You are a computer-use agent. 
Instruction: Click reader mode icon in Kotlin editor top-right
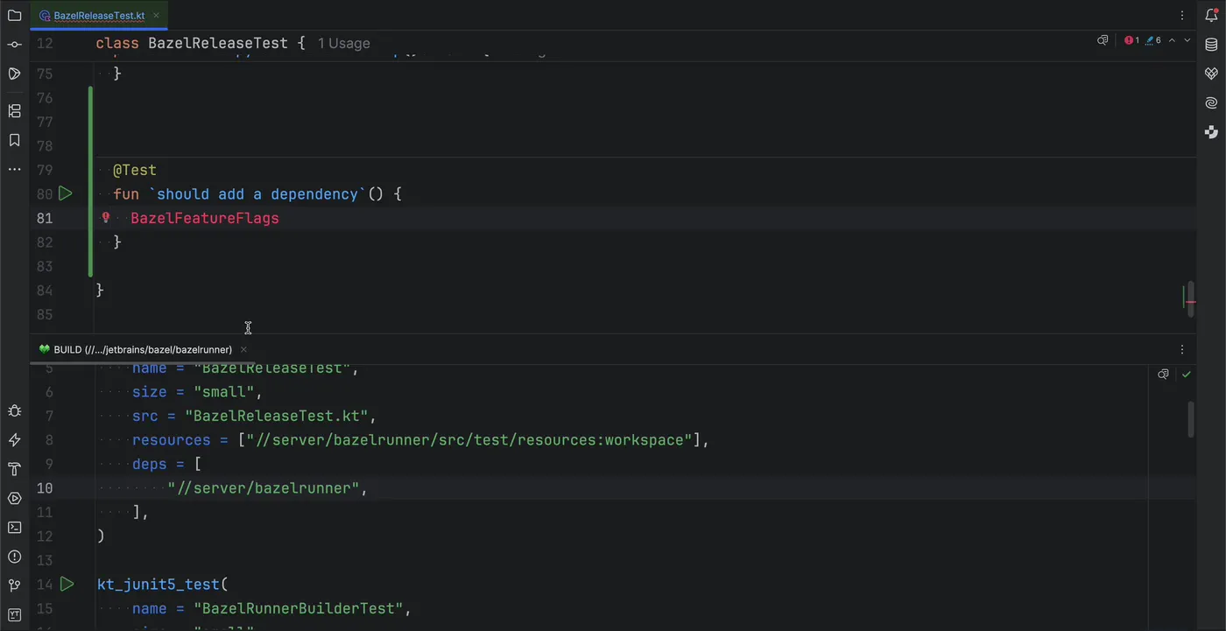pyautogui.click(x=1103, y=40)
